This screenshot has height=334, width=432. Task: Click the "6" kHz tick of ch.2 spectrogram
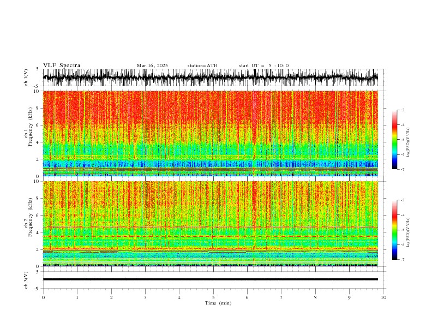coord(38,216)
